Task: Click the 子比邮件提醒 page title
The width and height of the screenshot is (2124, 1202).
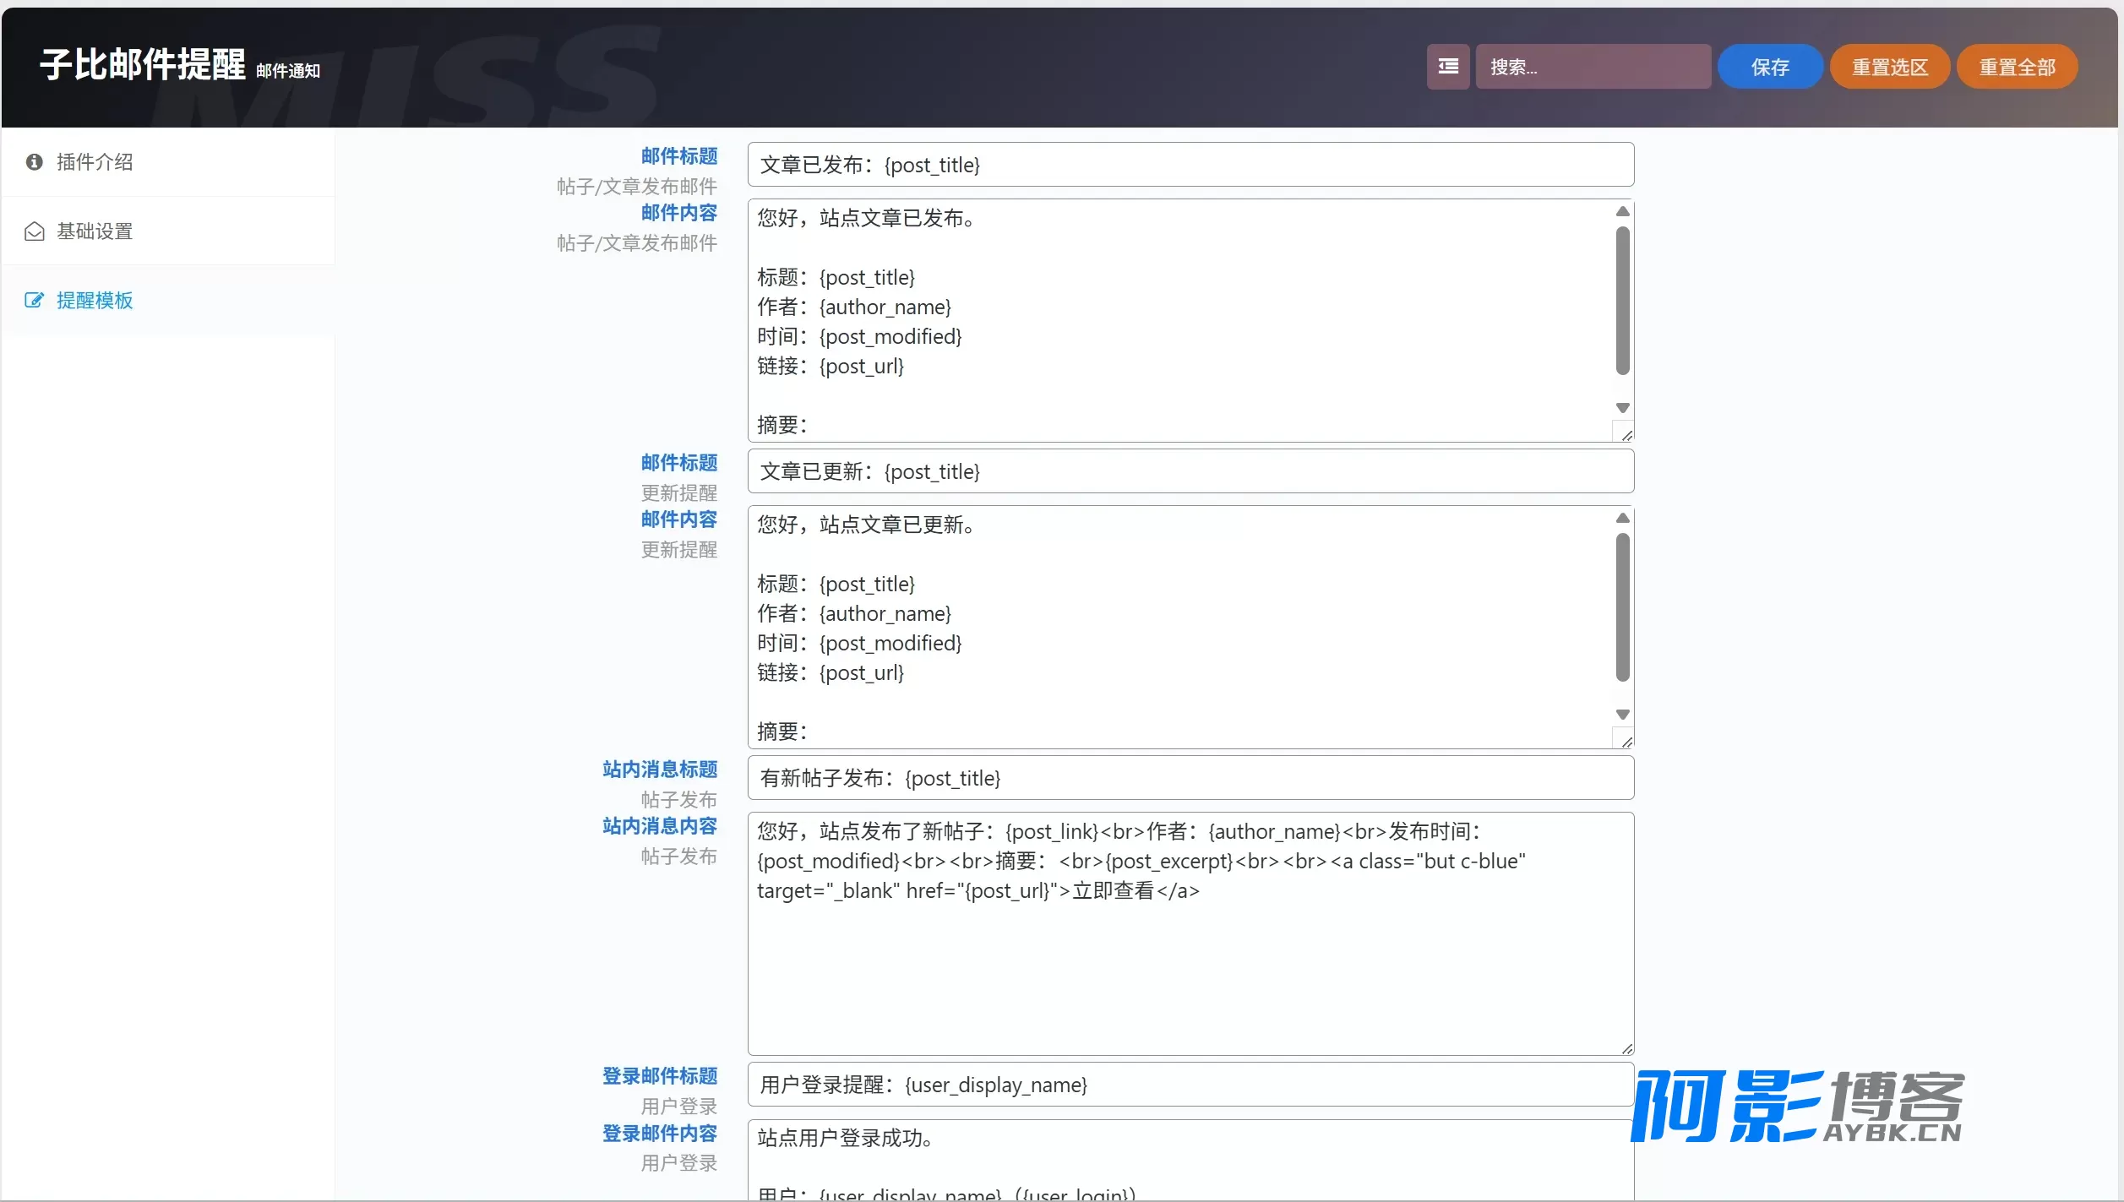Action: 143,65
